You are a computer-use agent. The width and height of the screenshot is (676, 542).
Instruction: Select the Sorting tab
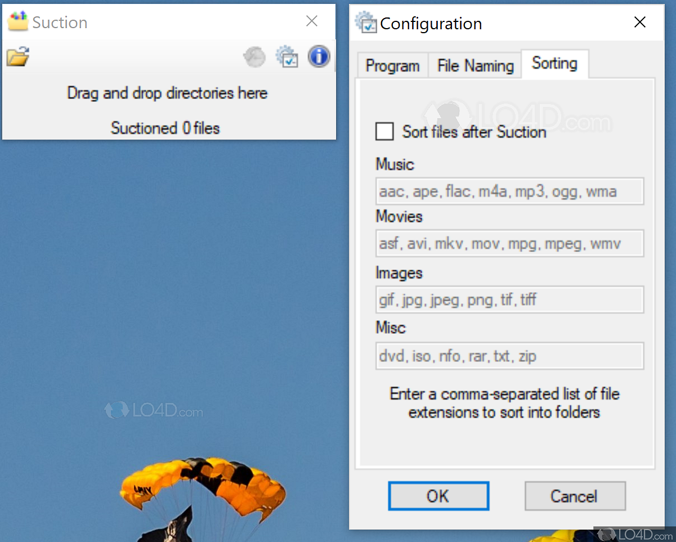click(554, 64)
